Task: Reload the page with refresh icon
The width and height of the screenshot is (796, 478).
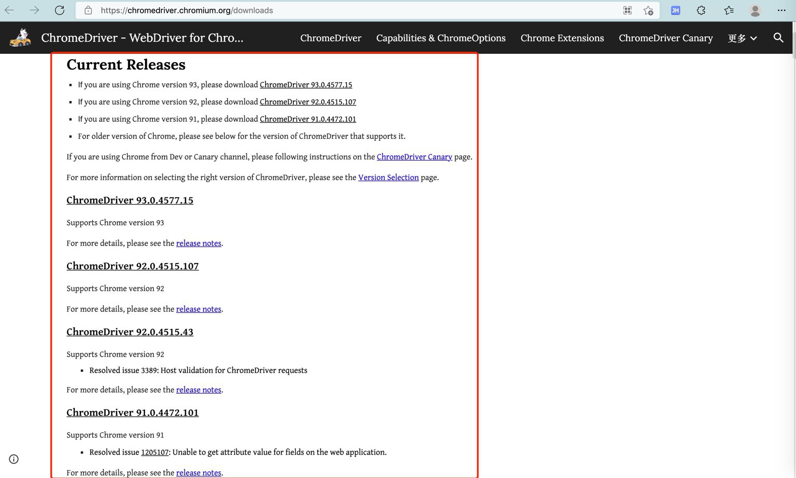Action: [60, 10]
